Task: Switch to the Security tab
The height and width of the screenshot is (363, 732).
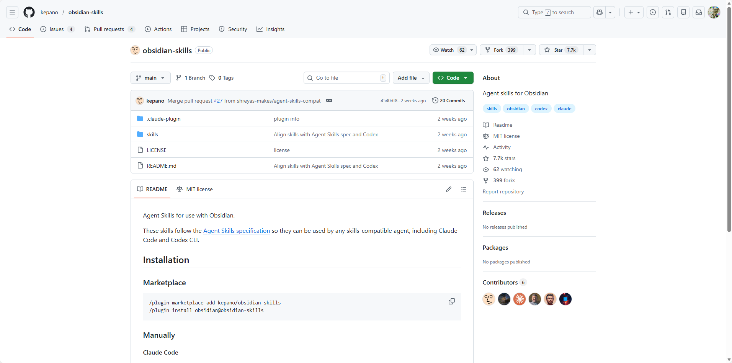Action: (233, 29)
